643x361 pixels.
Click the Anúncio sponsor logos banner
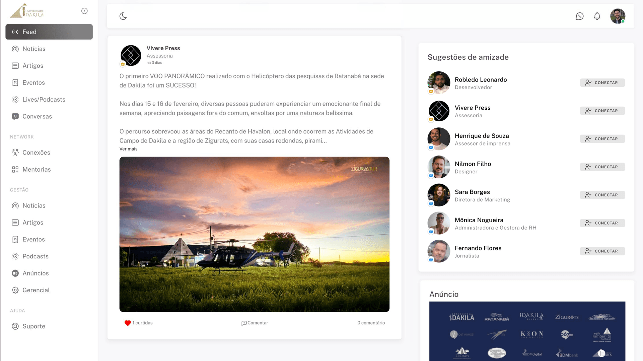point(527,331)
